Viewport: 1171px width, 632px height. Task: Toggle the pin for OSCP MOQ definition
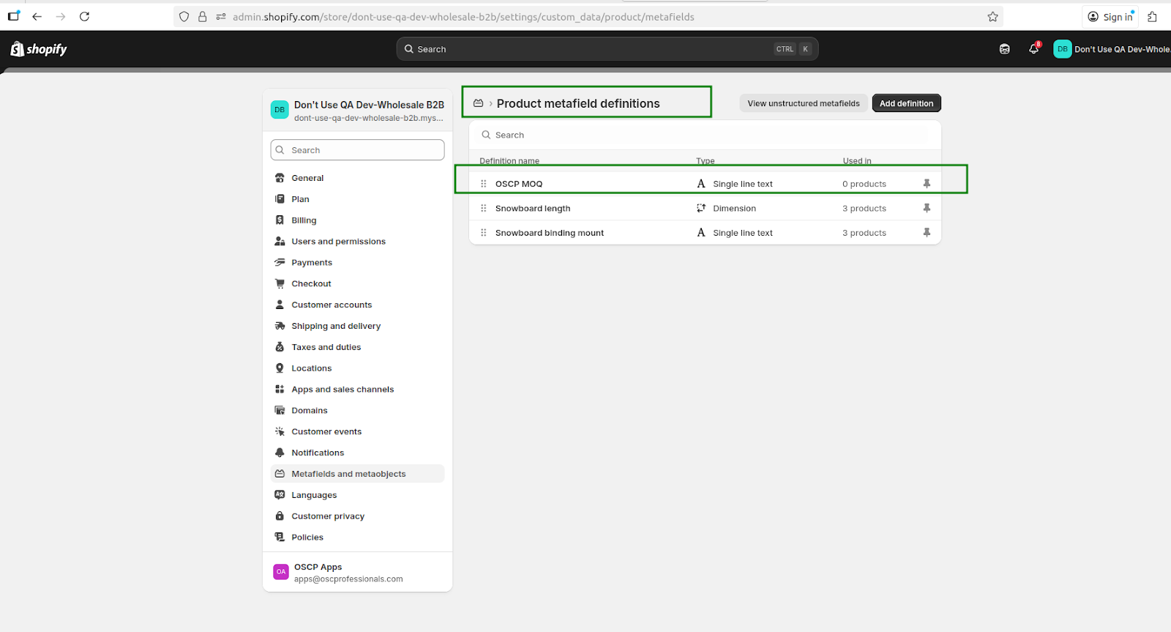[x=927, y=184]
